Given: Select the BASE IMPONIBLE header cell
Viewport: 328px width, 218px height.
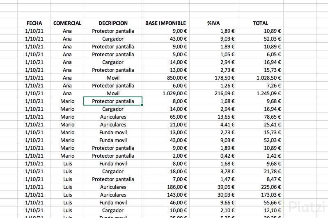Looking at the screenshot, I should click(165, 23).
